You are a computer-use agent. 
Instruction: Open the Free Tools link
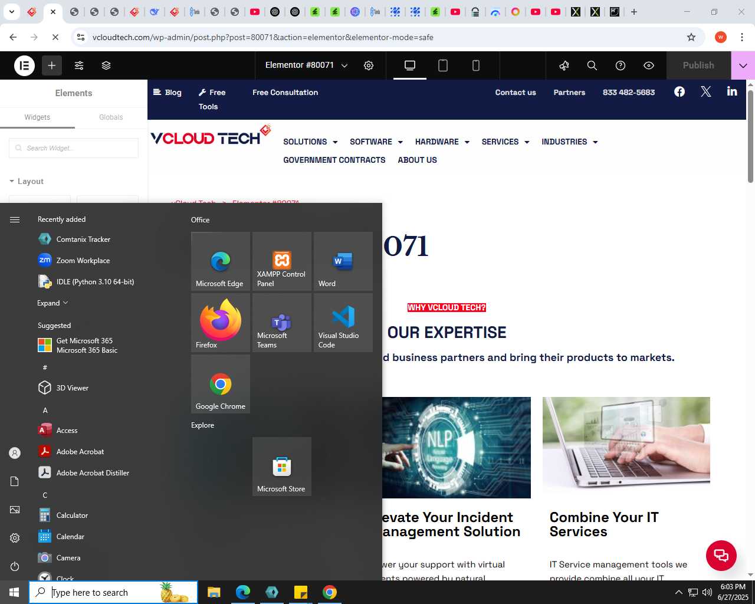point(212,100)
